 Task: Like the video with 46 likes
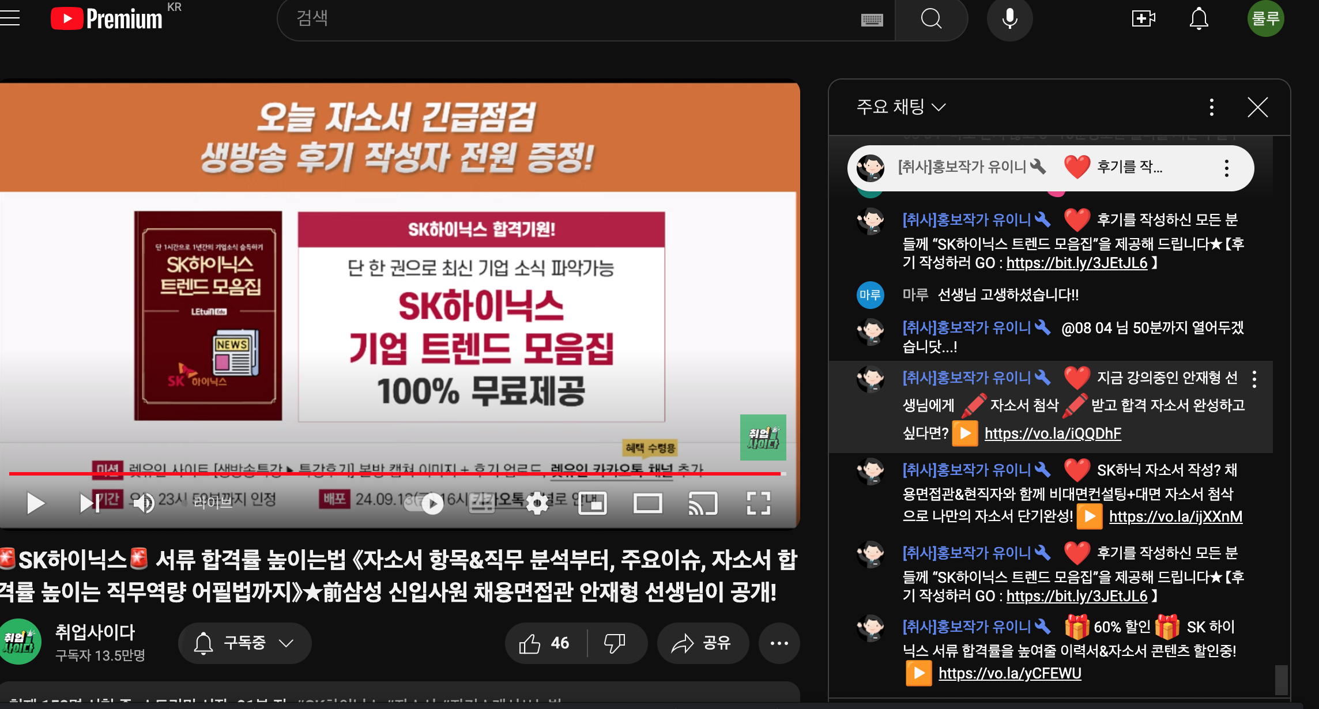coord(545,643)
